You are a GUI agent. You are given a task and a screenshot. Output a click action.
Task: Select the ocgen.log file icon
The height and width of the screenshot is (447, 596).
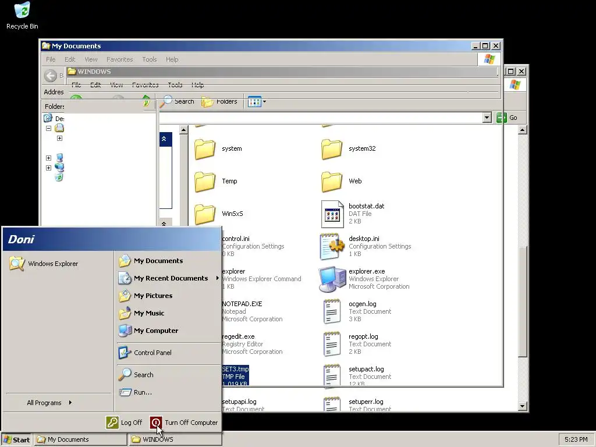(332, 312)
